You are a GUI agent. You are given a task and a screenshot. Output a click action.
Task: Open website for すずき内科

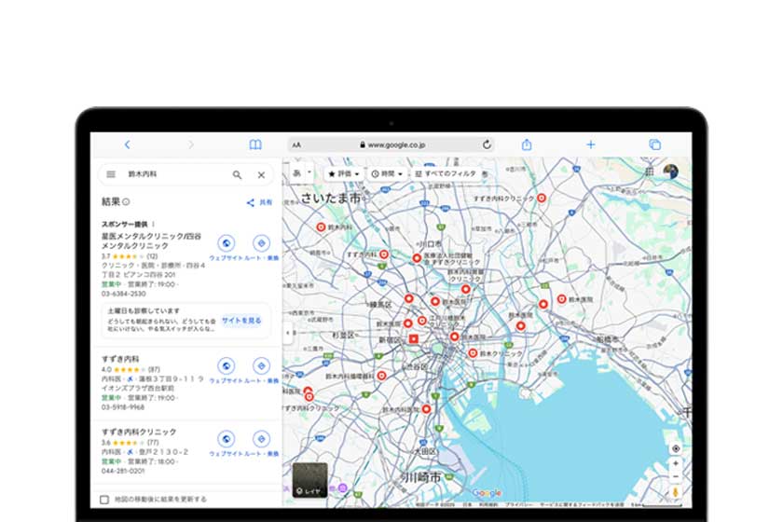226,367
